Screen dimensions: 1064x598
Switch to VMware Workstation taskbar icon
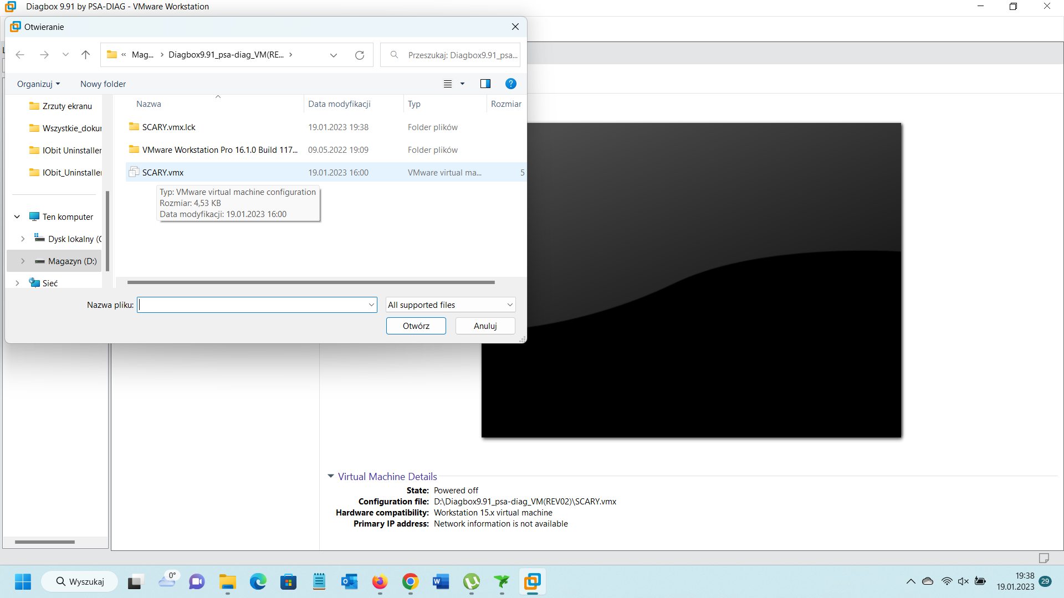point(532,581)
